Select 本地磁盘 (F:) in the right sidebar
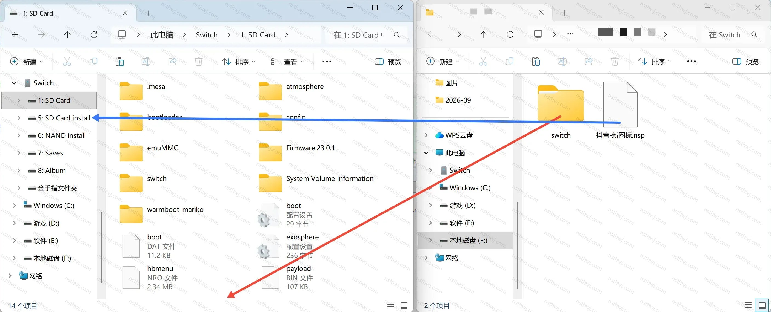The image size is (771, 312). click(465, 240)
